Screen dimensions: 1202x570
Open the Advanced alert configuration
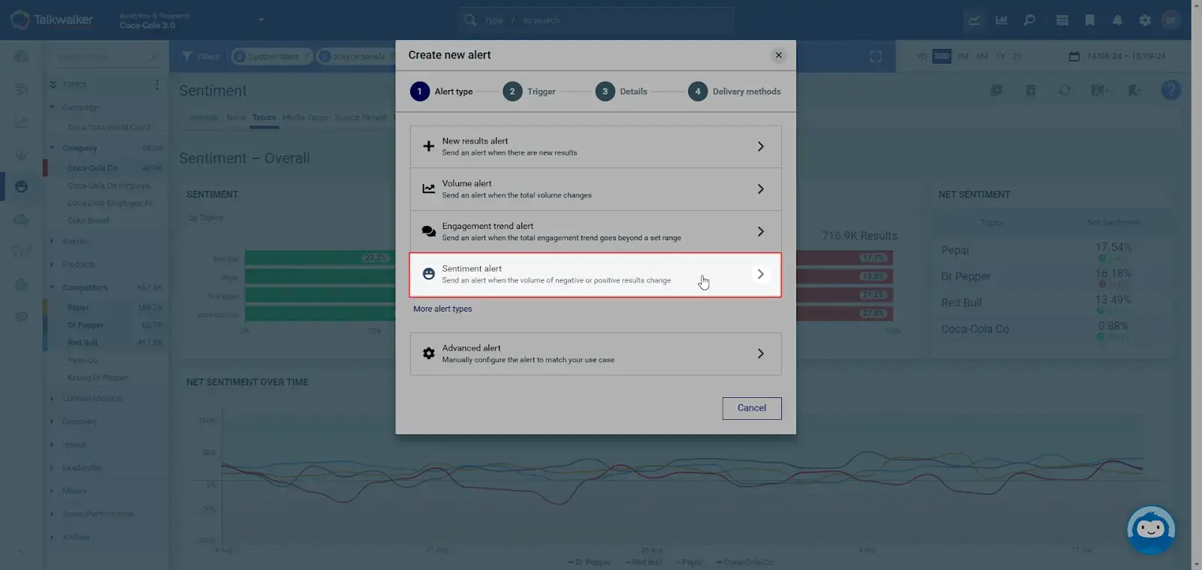tap(596, 354)
